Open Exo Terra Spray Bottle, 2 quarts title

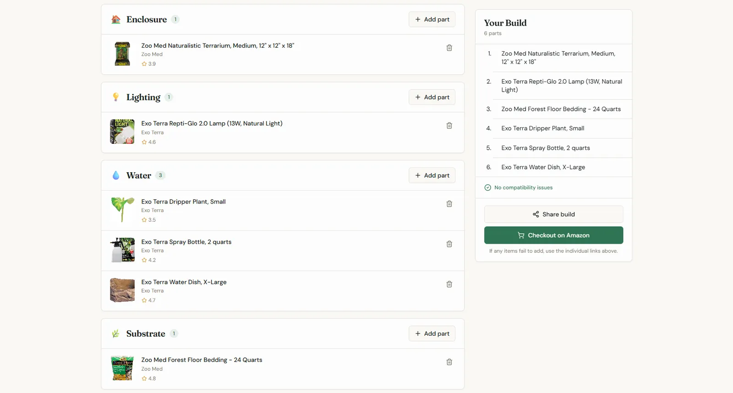186,242
